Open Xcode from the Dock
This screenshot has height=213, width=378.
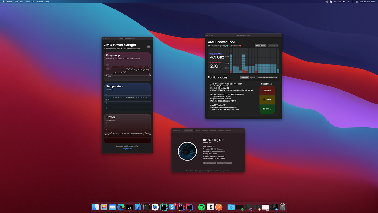coord(138,207)
